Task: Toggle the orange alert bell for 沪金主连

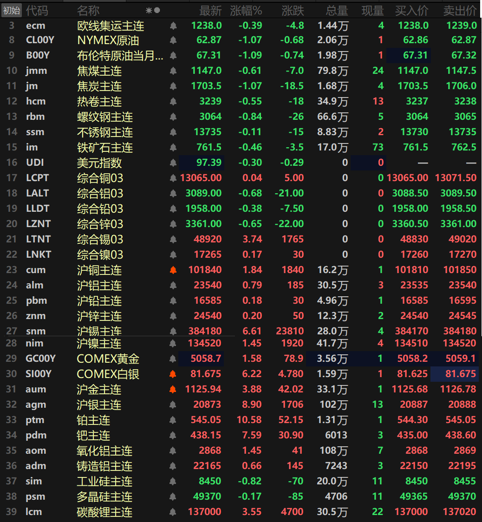Action: pos(173,390)
